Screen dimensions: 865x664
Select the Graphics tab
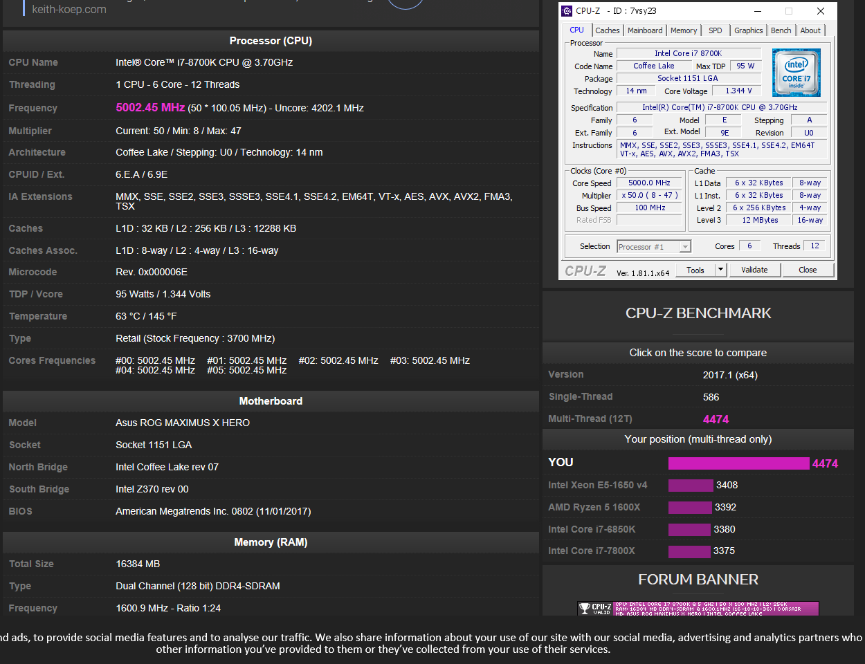(749, 30)
